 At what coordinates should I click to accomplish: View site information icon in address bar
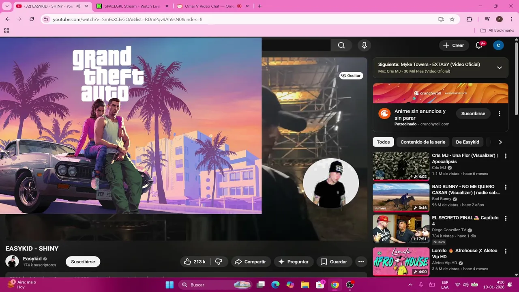click(46, 19)
